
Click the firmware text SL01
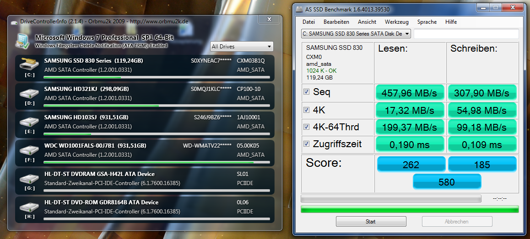(x=243, y=174)
